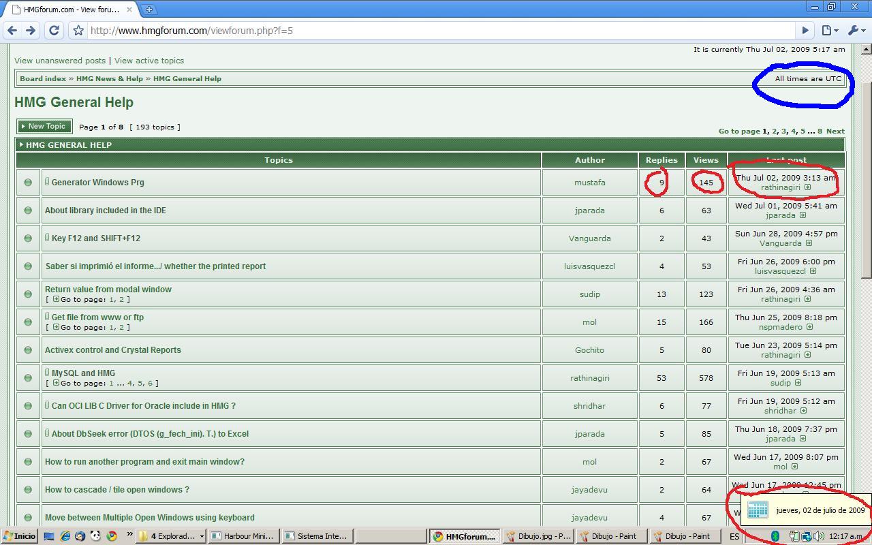
Task: Click the volume speaker icon in system tray
Action: 818,536
